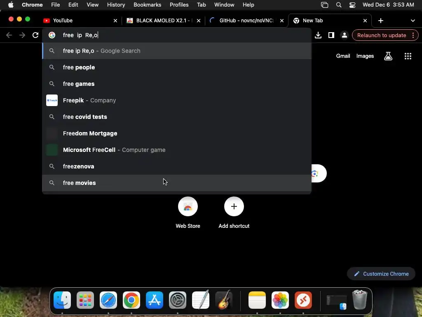Select the 'free people' suggestion
Image resolution: width=422 pixels, height=317 pixels.
click(x=177, y=67)
